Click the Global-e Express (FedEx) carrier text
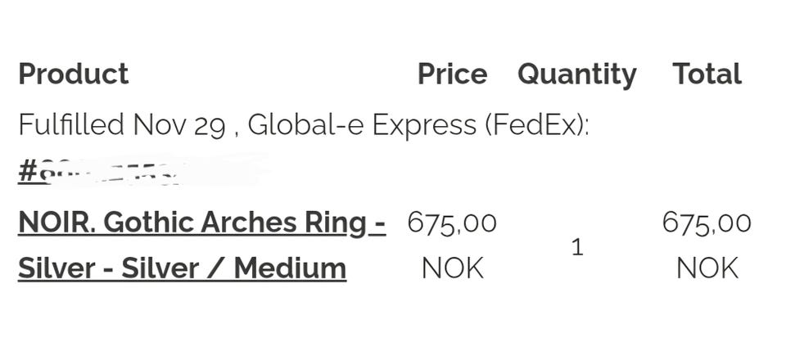Screen dimensions: 786x360 tap(418, 125)
